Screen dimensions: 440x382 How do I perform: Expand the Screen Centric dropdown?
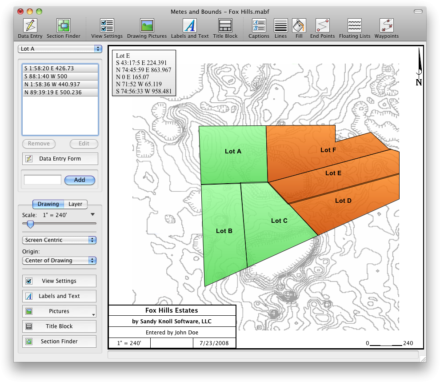coord(59,240)
